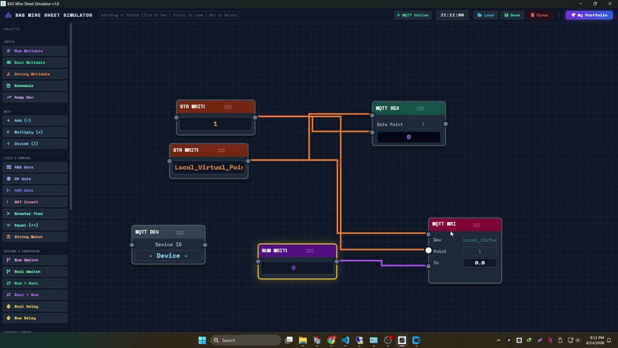The image size is (618, 348).
Task: Click the taskbar Search box
Action: pyautogui.click(x=246, y=340)
